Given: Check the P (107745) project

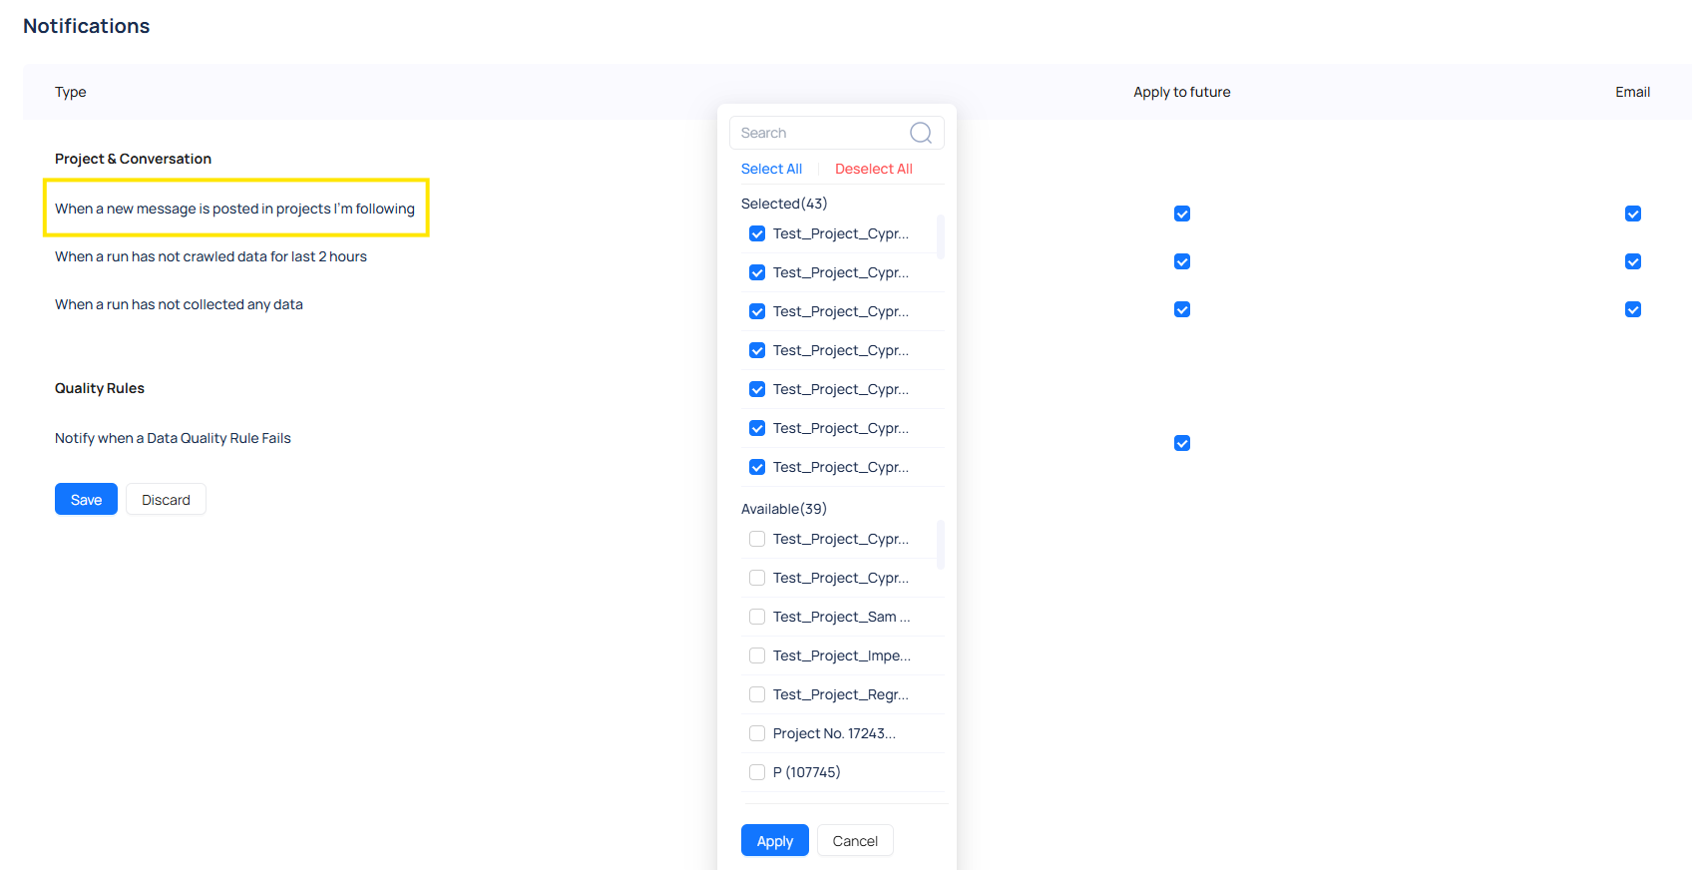Looking at the screenshot, I should tap(757, 772).
